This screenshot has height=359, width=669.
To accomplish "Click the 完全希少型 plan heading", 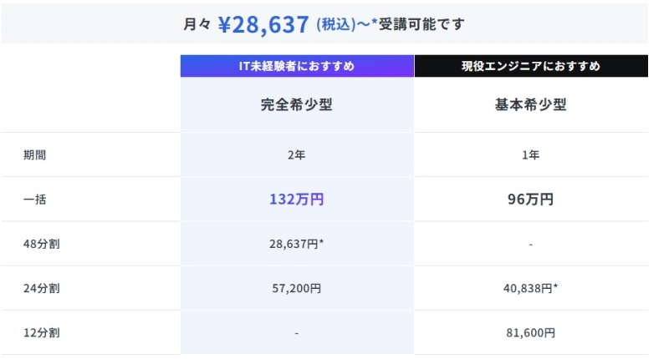I will point(297,105).
